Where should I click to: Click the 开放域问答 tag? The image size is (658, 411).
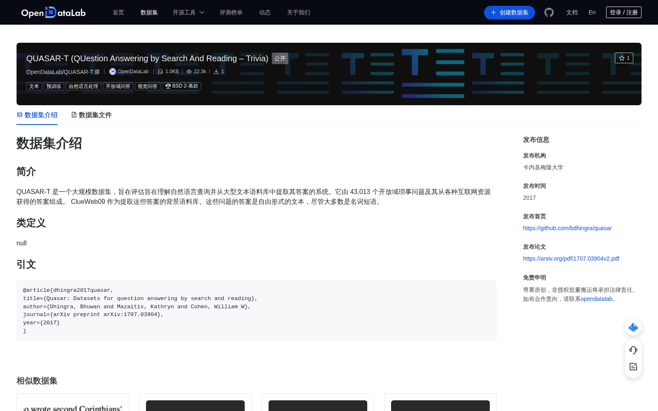pos(118,86)
